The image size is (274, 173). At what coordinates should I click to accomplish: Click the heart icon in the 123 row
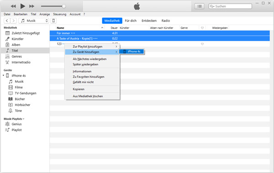[x=202, y=44]
